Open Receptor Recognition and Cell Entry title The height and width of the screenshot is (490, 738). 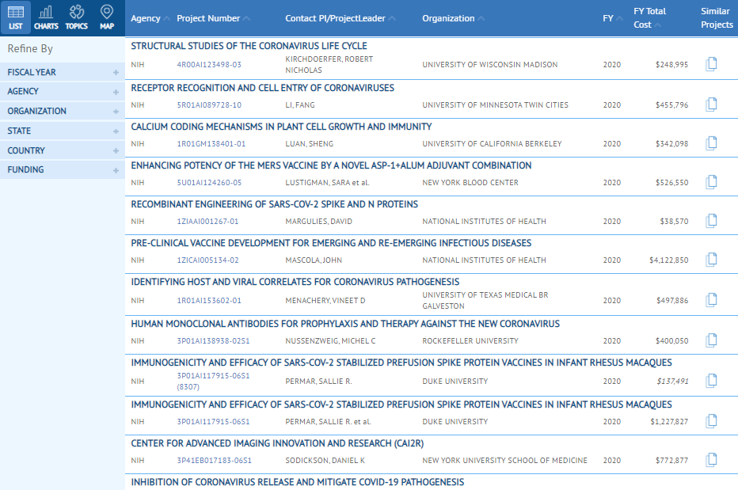263,88
